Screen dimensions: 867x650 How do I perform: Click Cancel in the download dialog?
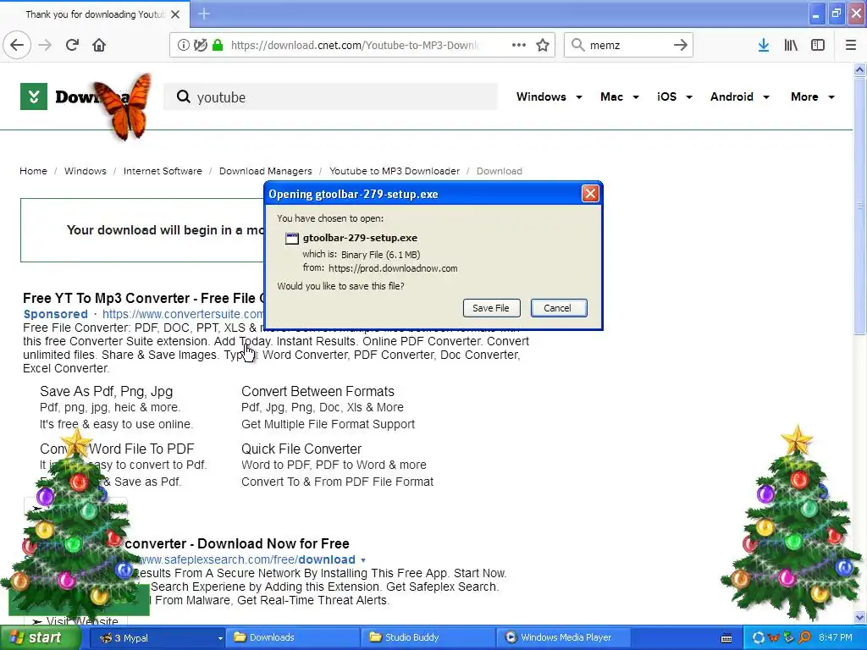click(559, 308)
